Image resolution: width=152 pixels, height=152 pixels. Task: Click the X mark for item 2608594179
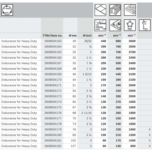tap(150, 129)
